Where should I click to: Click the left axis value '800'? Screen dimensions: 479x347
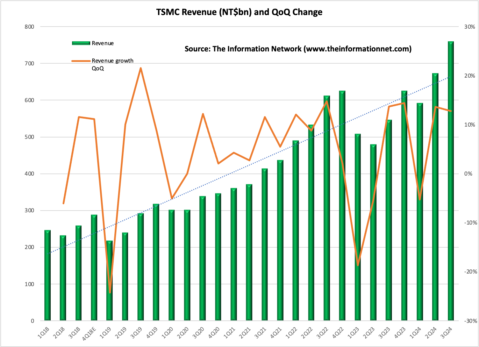click(30, 27)
